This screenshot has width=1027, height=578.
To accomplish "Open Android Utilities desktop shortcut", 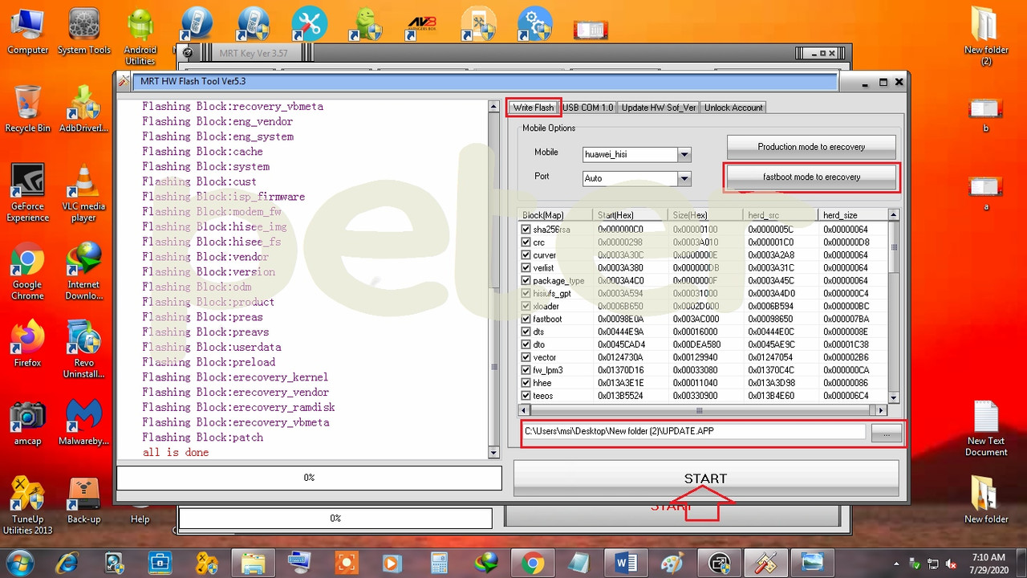I will coord(140,37).
